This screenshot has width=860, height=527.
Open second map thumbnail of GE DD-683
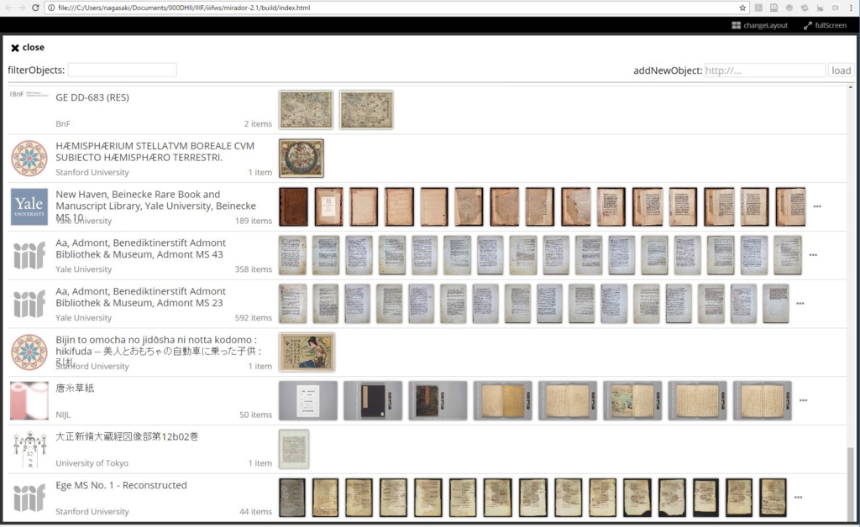(x=366, y=110)
